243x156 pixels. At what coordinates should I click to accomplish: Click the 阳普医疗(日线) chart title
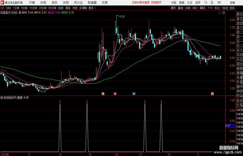coord(9,13)
